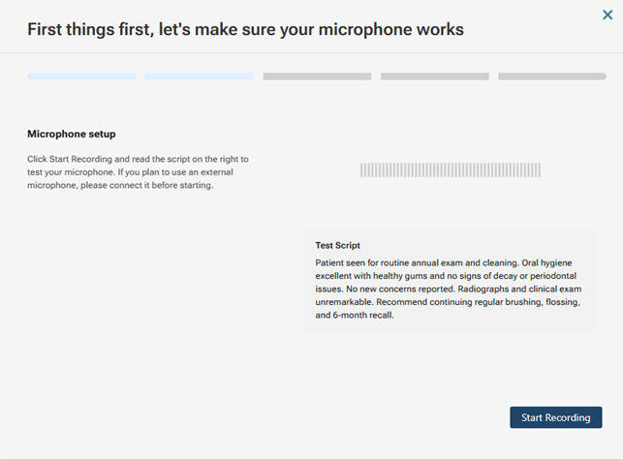623x459 pixels.
Task: Click the microphone audio level meter
Action: pos(451,170)
